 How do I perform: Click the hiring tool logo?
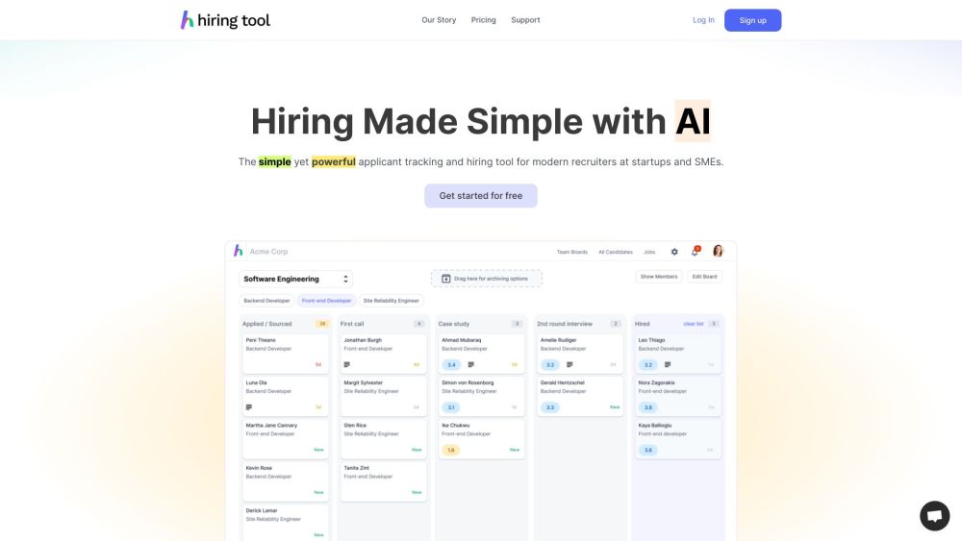pos(225,20)
